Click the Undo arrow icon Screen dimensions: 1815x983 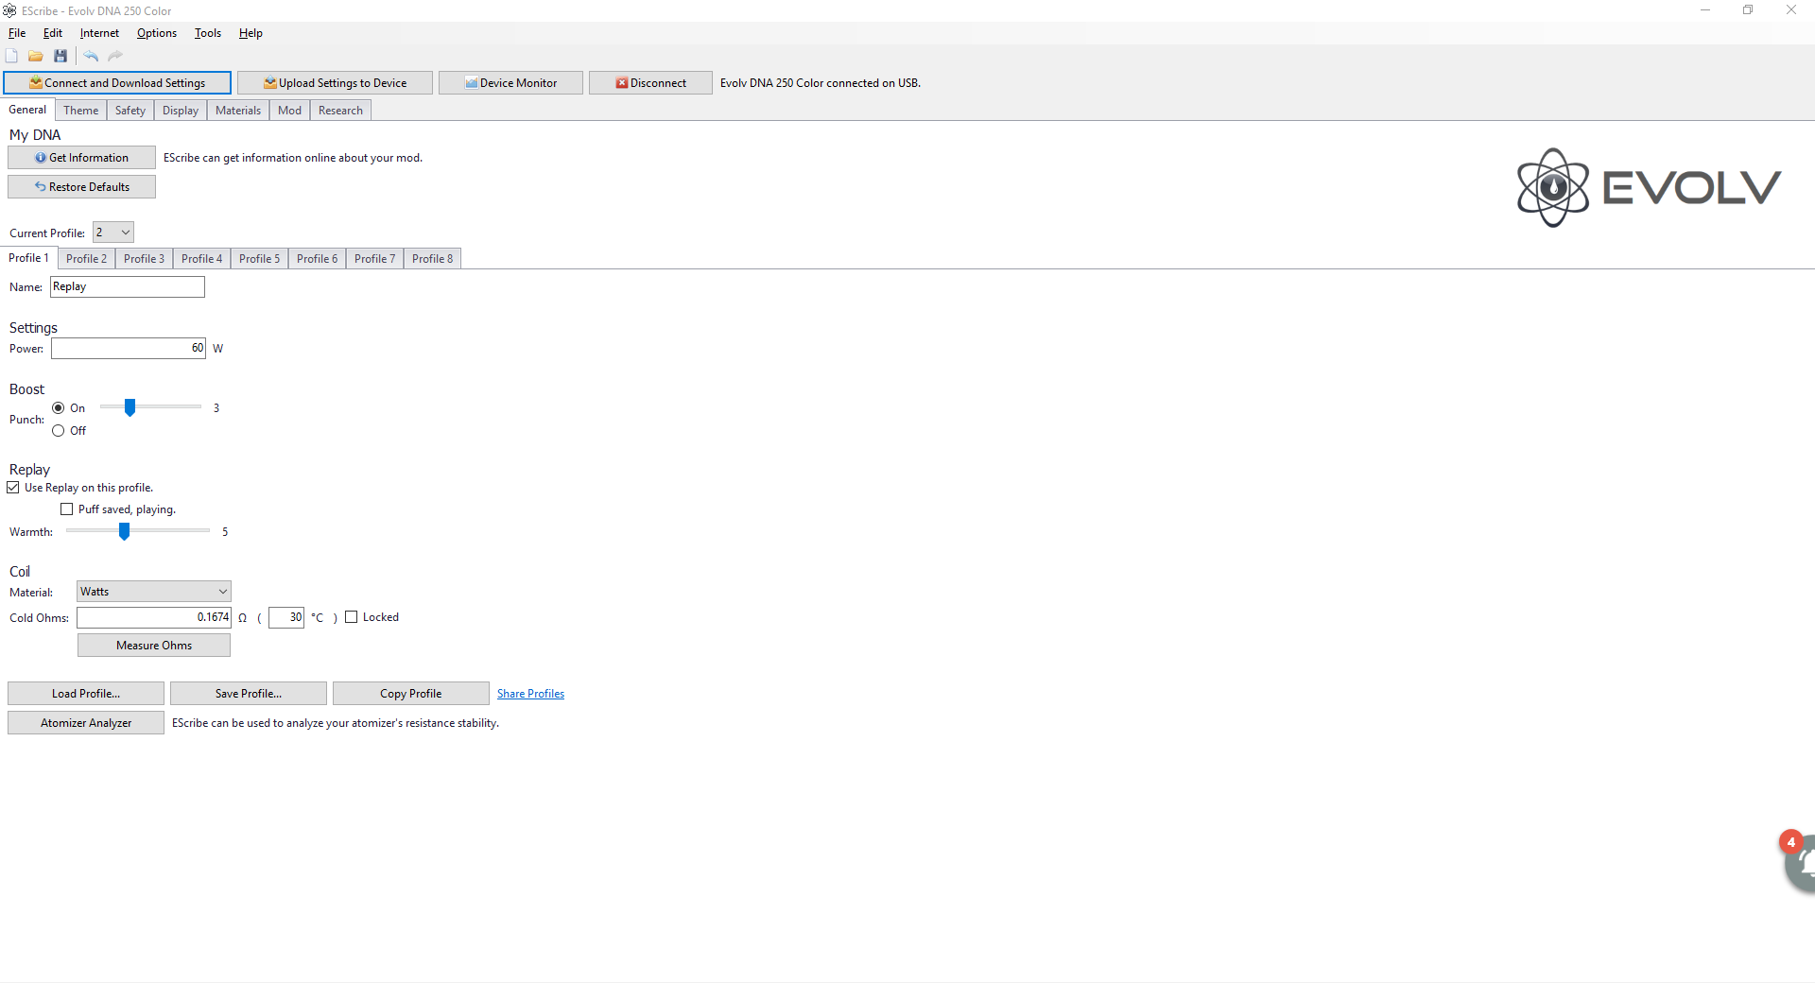tap(91, 57)
